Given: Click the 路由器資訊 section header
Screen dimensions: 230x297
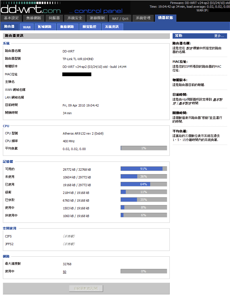Looking at the screenshot, I should click(x=86, y=36).
